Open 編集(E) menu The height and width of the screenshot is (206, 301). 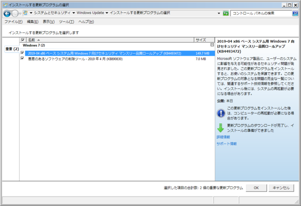pos(32,22)
